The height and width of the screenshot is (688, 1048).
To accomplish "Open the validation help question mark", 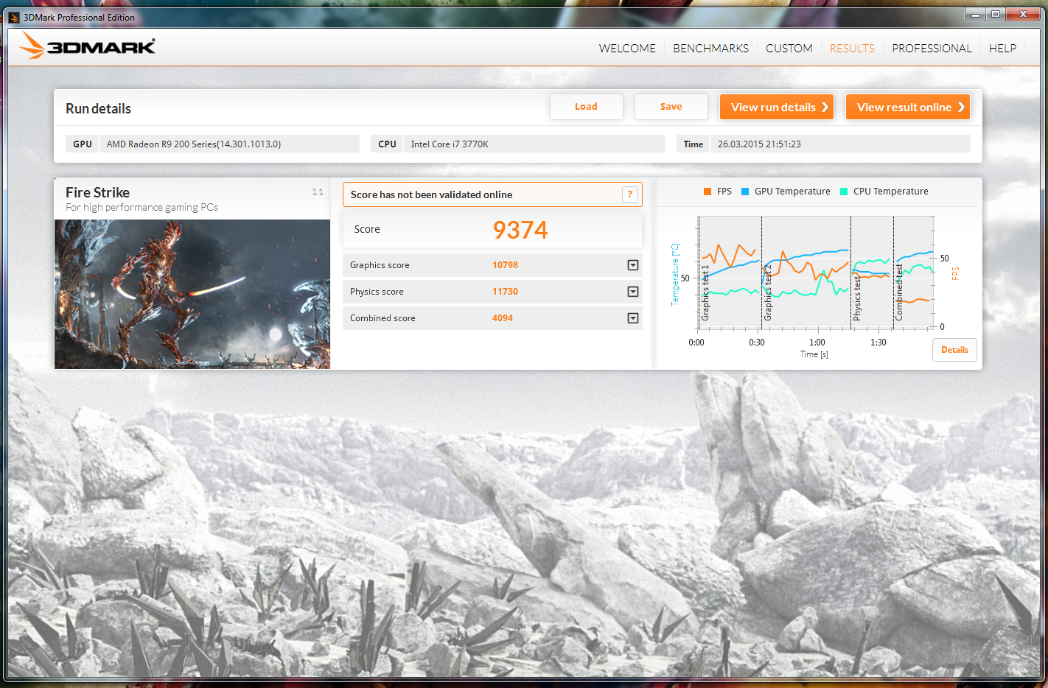I will [629, 194].
